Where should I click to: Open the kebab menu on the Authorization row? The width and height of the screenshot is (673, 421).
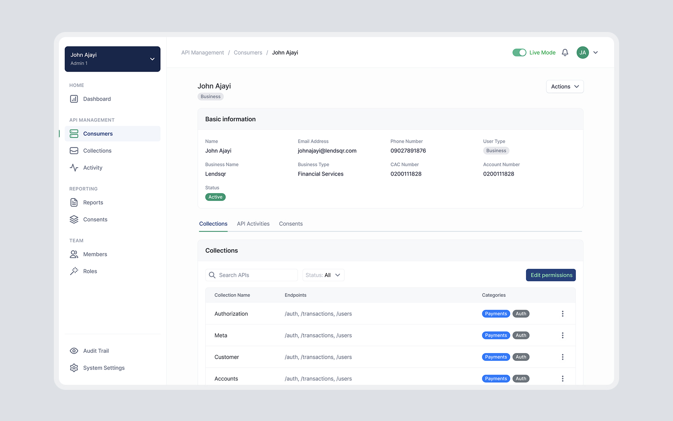562,313
